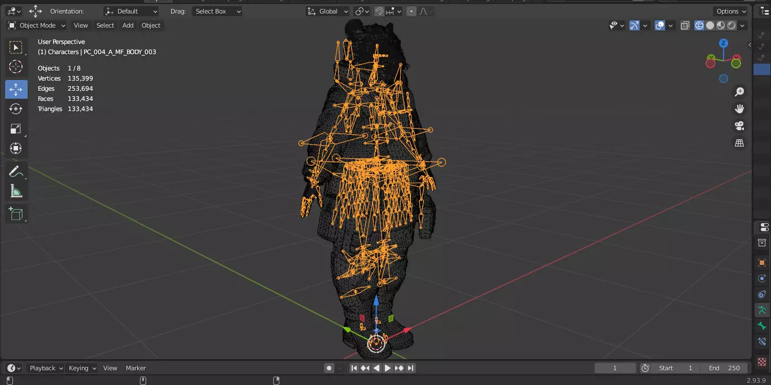771x385 pixels.
Task: Expand Options dropdown
Action: coord(731,11)
